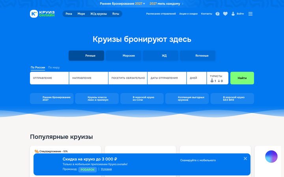Select the По России tab
This screenshot has height=177, width=284.
38,67
